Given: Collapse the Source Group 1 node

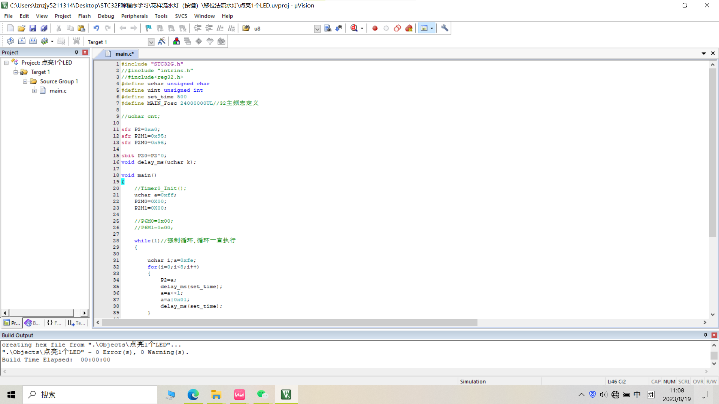Looking at the screenshot, I should click(25, 81).
